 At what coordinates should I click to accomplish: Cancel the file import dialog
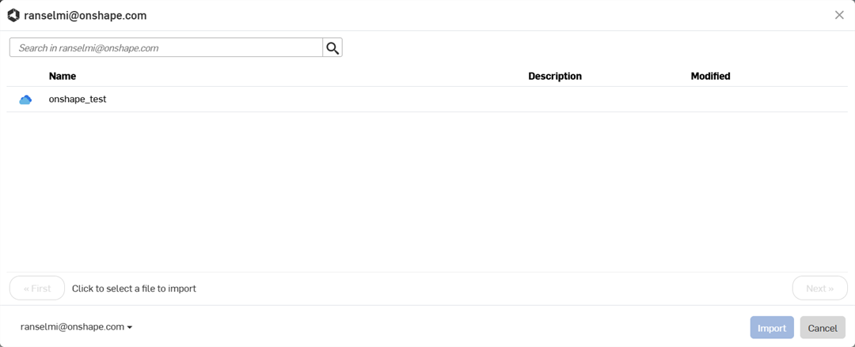pyautogui.click(x=823, y=328)
